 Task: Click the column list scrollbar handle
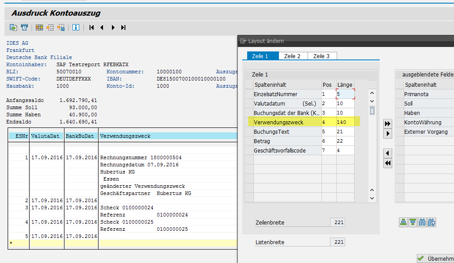[x=372, y=110]
